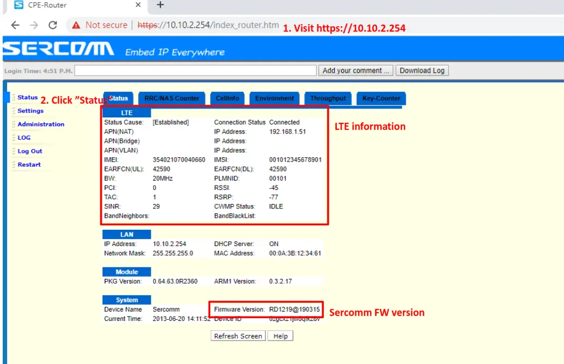The image size is (564, 364).
Task: Click the browser back arrow
Action: click(x=15, y=25)
